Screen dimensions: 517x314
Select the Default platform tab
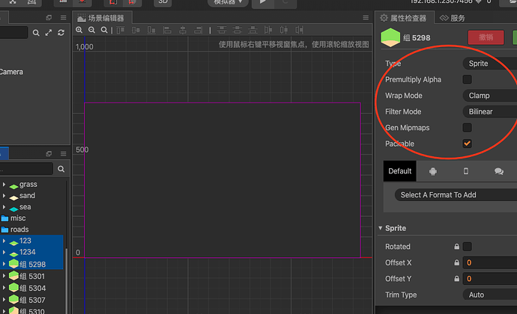pos(400,171)
